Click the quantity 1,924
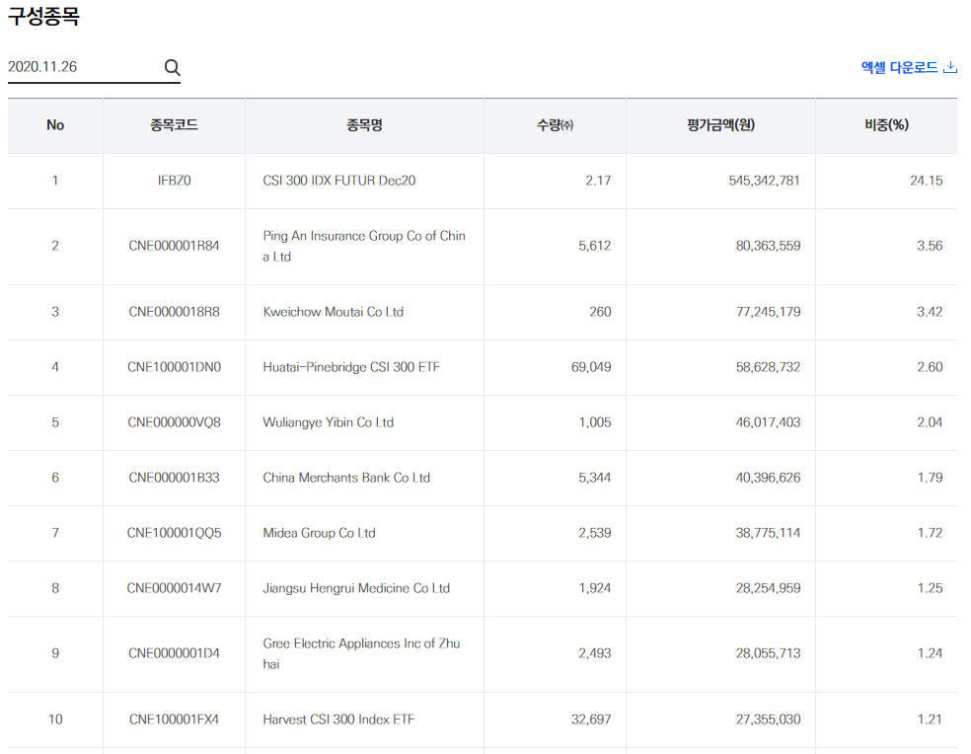971x754 pixels. tap(594, 587)
